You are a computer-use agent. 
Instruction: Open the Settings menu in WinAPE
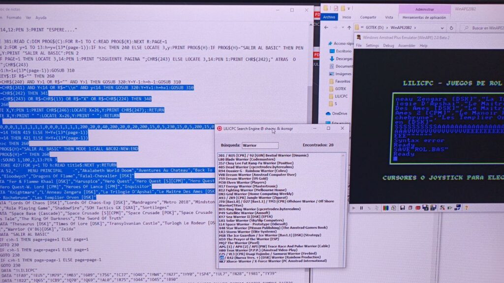pos(372,46)
